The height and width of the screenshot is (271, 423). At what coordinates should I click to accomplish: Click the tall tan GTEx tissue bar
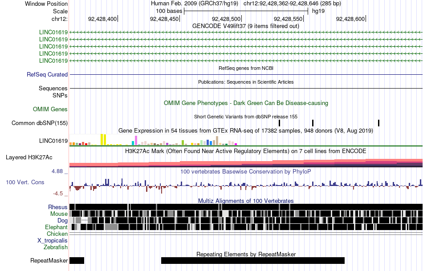tap(217, 141)
